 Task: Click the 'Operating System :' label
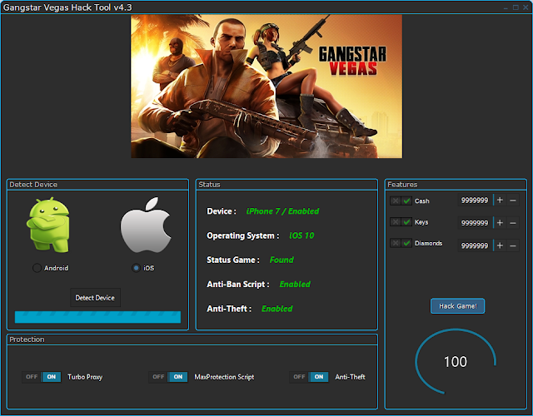click(243, 235)
